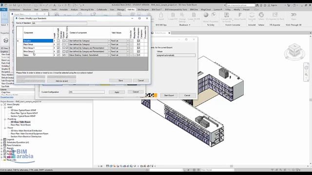Select the Discipline row selector arrow
Screen dimensions: 312x175
[x=18, y=41]
